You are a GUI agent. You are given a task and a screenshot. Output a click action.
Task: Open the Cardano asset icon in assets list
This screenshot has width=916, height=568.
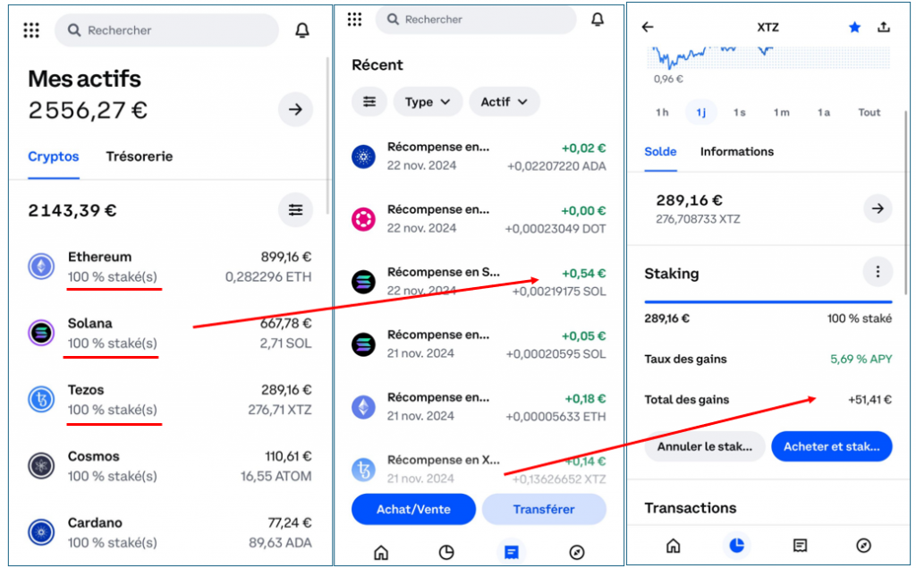[x=41, y=532]
